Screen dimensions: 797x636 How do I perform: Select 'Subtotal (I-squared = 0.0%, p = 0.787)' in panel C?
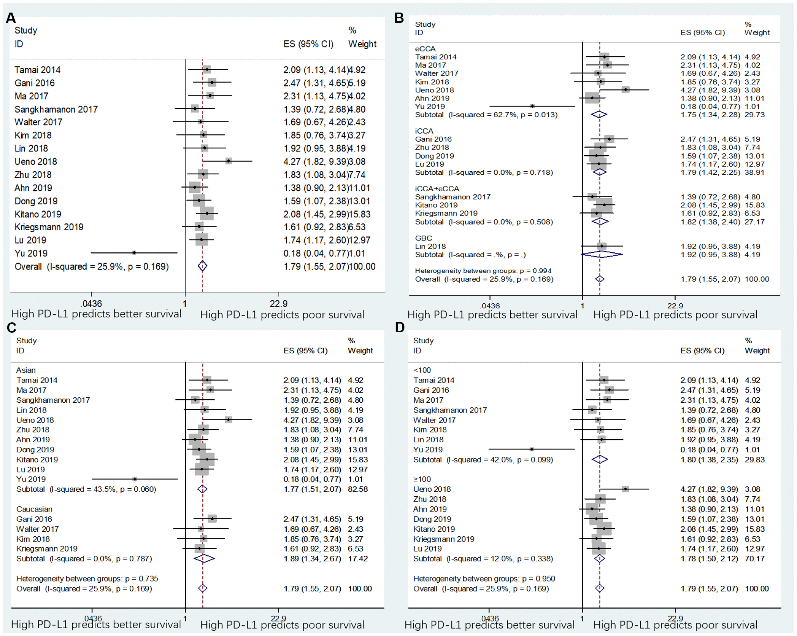tap(84, 559)
